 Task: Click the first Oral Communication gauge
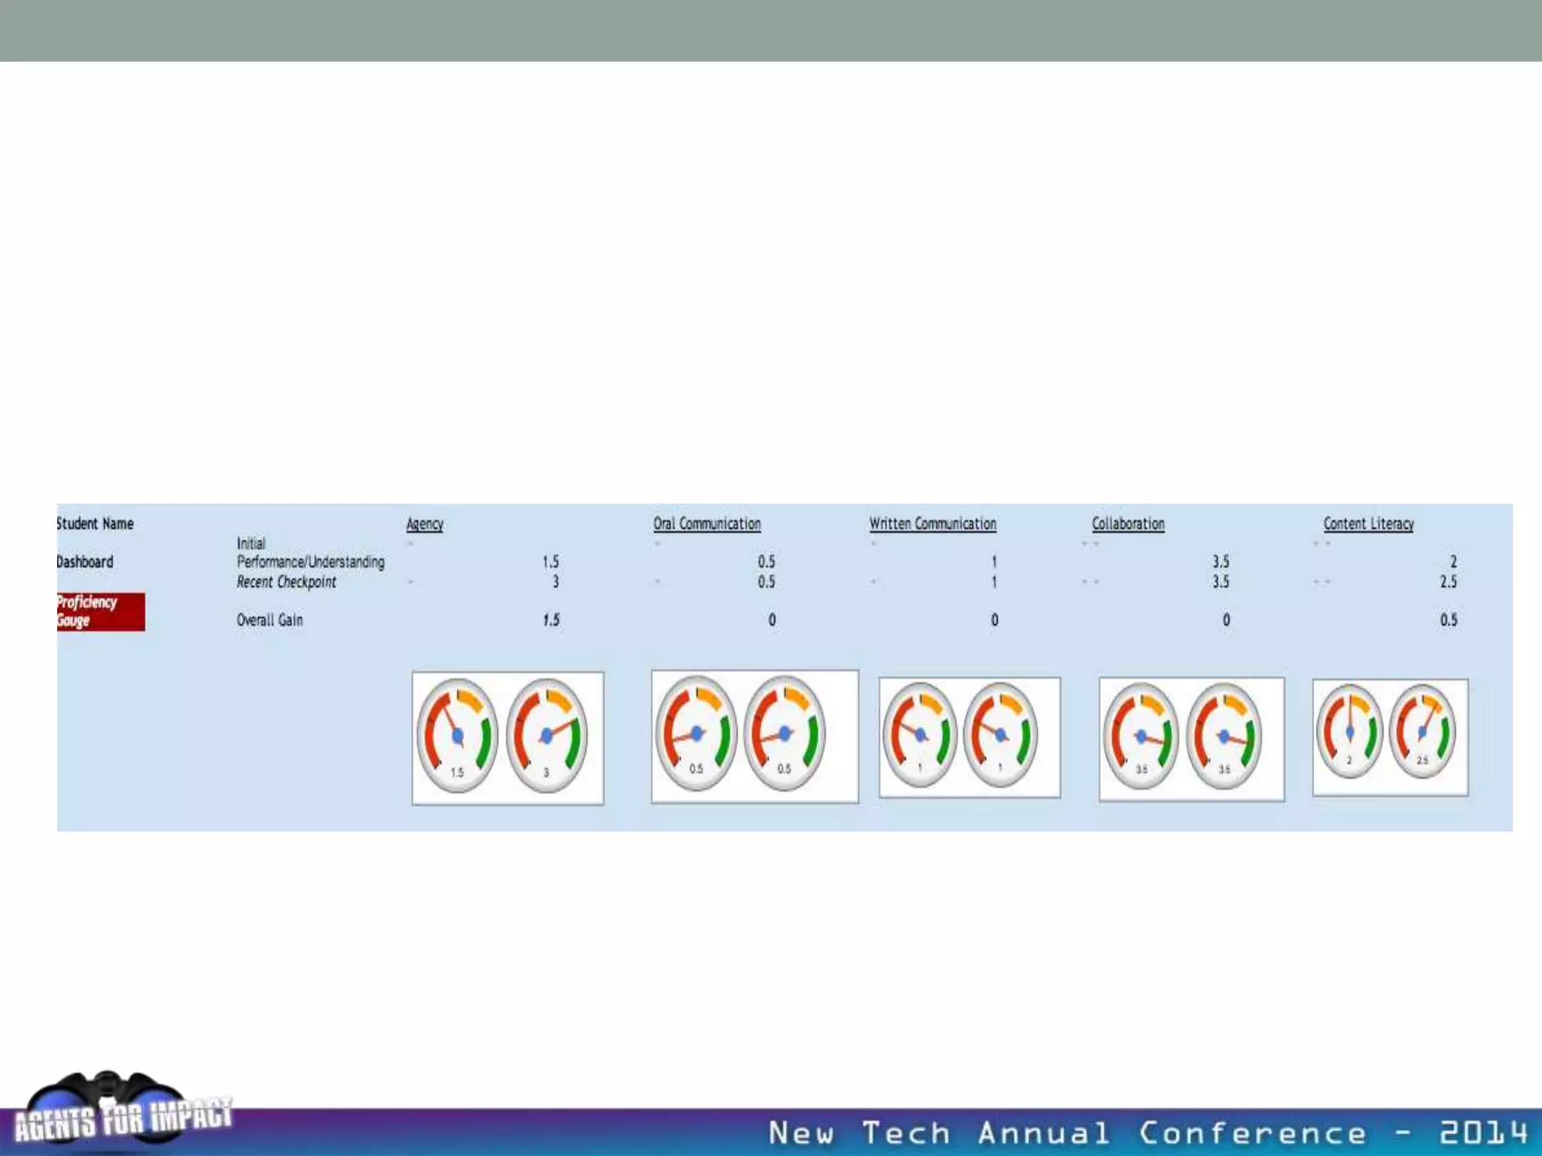point(696,734)
